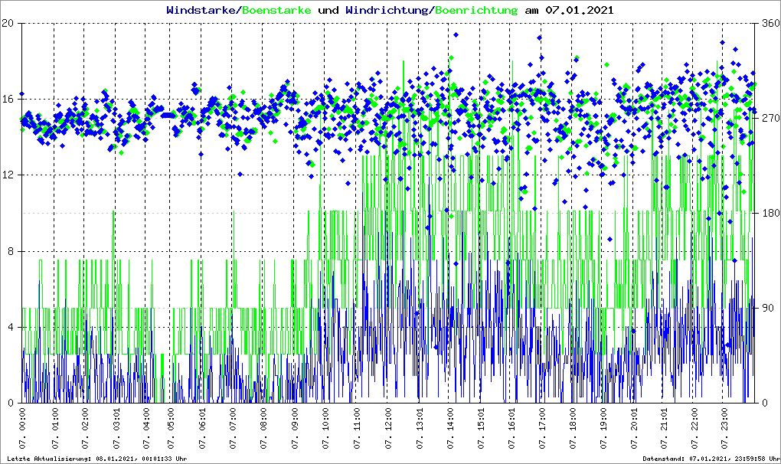Click the 360 label on right axis

[769, 24]
